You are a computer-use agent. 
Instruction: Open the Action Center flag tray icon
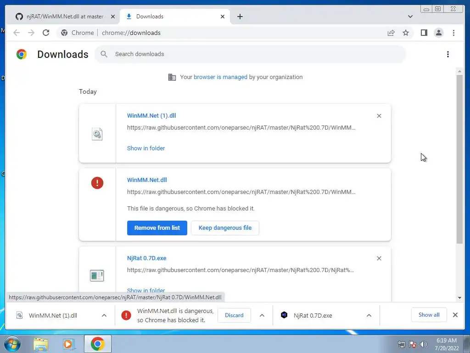pos(413,344)
